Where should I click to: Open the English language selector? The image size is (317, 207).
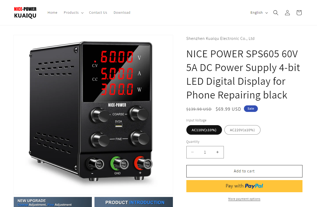coord(259,13)
